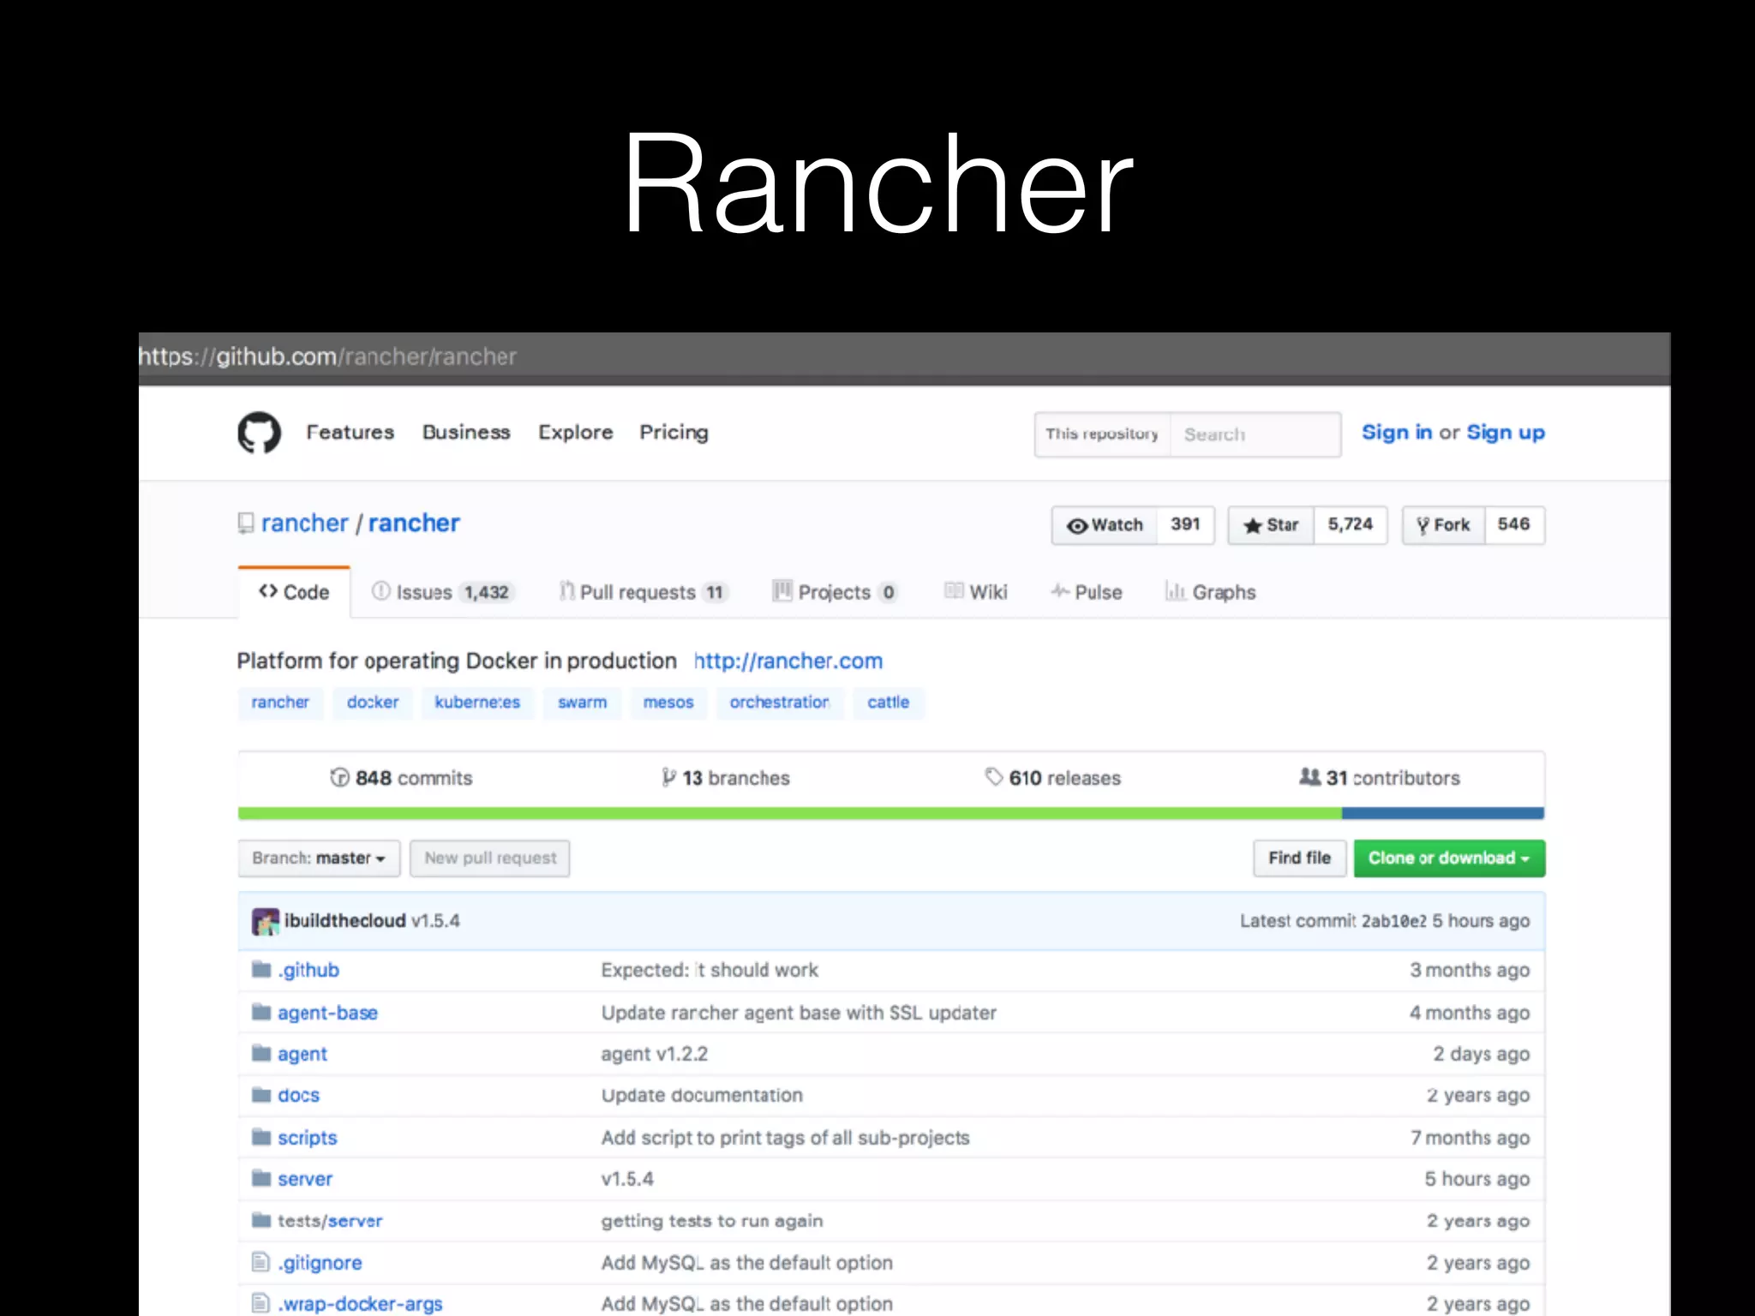This screenshot has width=1755, height=1316.
Task: Open the agent folder link
Action: tap(302, 1054)
